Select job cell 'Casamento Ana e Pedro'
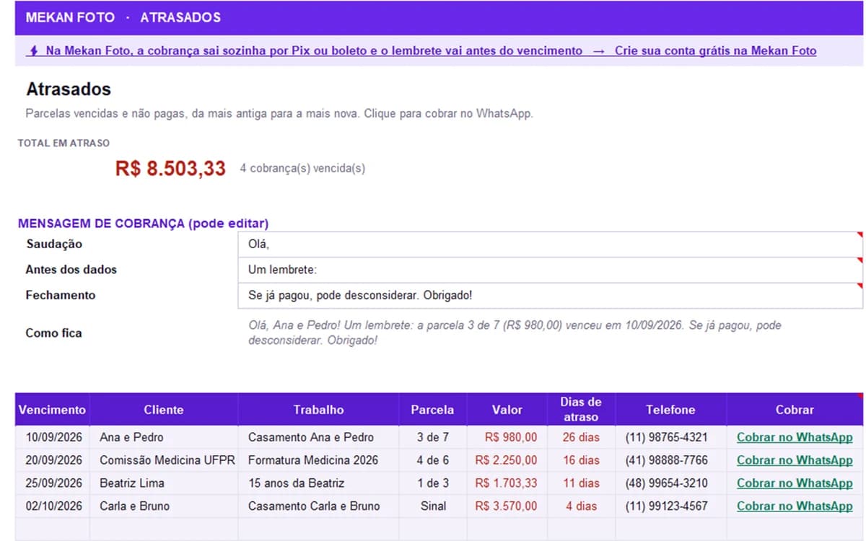866x541 pixels. (318, 437)
